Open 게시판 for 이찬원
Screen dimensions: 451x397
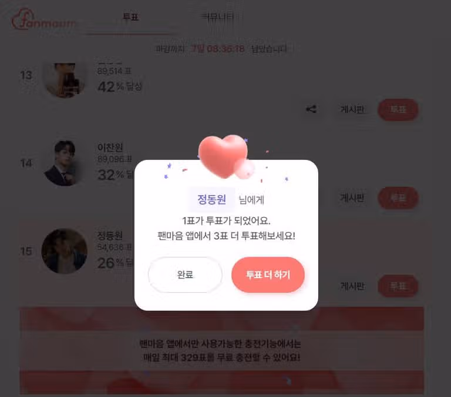(352, 198)
